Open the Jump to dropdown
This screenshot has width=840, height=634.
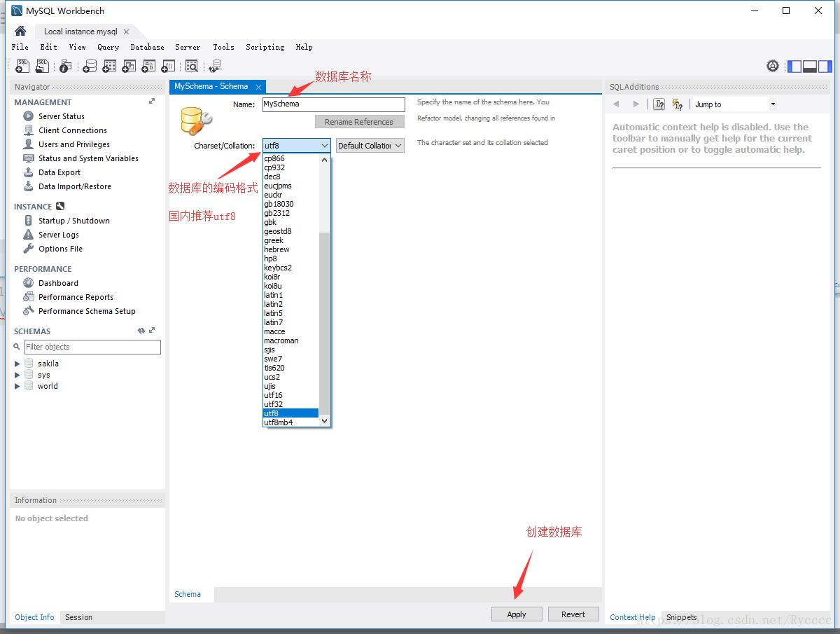(735, 104)
